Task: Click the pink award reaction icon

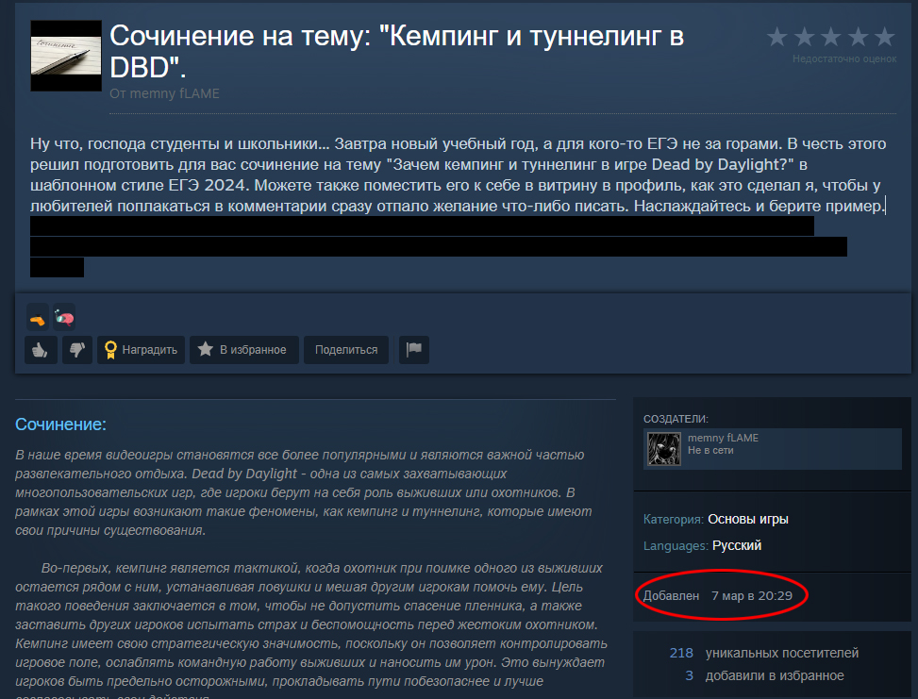Action: 64,319
